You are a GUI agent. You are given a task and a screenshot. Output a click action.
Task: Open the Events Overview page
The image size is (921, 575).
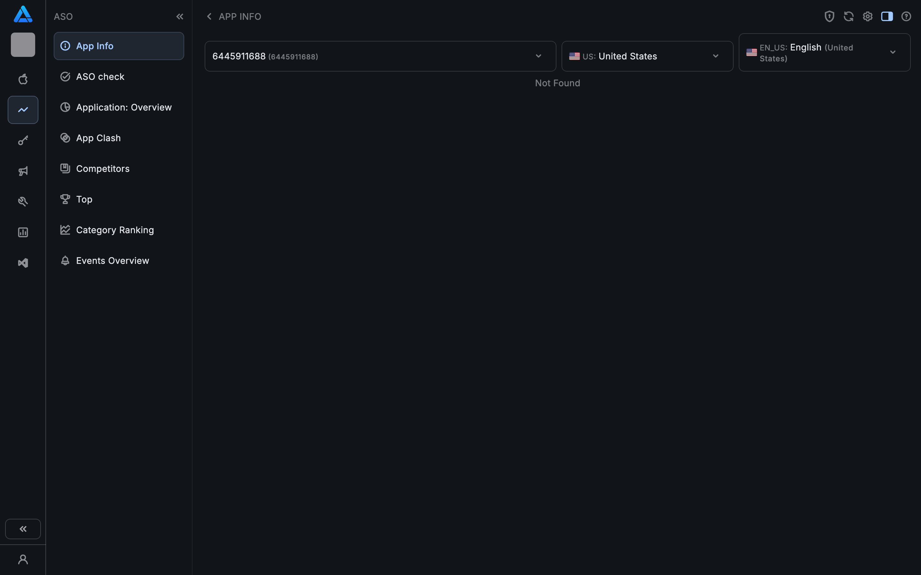(x=112, y=260)
